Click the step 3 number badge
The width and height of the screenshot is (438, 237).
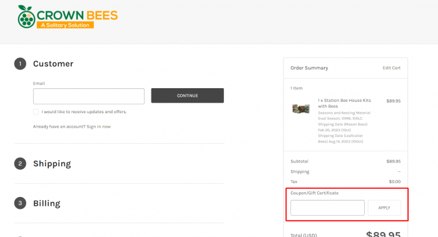coord(20,203)
